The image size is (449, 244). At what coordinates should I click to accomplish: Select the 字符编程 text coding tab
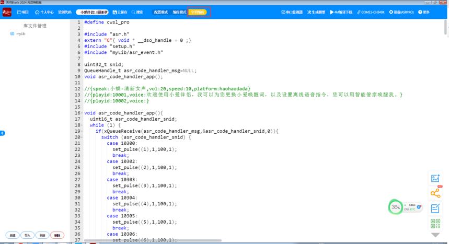198,13
